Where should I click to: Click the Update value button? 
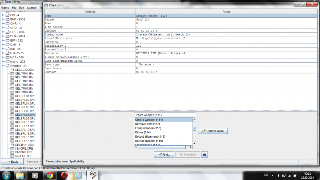click(x=213, y=131)
